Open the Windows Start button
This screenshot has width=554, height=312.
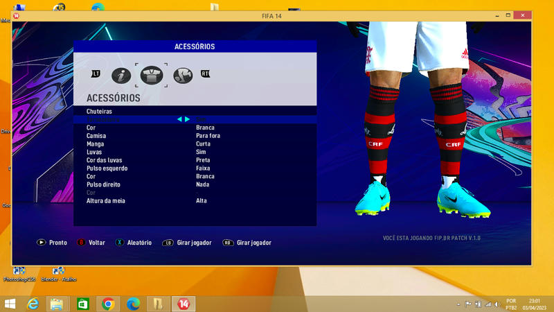10,304
